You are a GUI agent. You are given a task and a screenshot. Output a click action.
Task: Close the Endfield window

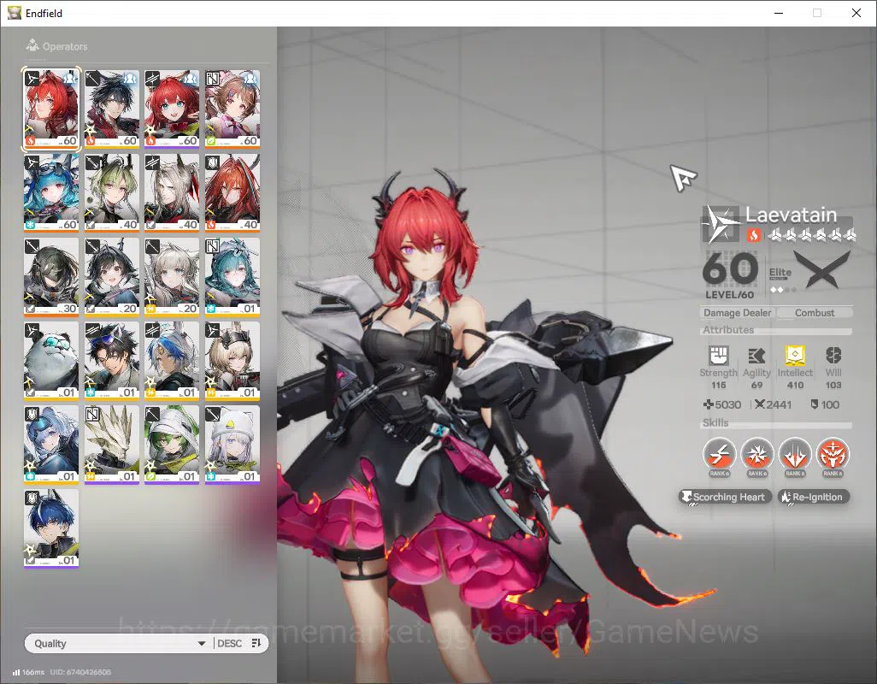tap(856, 13)
